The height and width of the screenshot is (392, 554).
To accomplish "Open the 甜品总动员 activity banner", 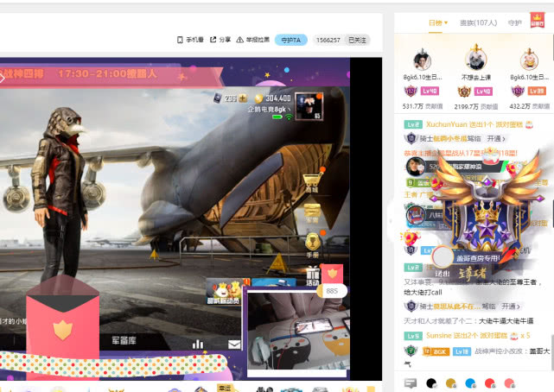I will point(225,292).
